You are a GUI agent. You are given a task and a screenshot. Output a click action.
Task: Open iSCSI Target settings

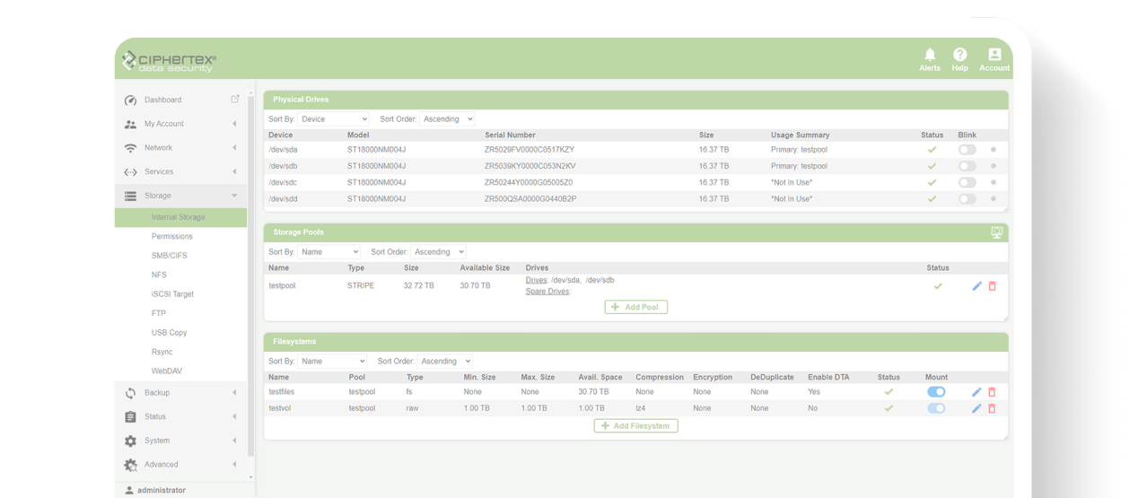point(172,294)
